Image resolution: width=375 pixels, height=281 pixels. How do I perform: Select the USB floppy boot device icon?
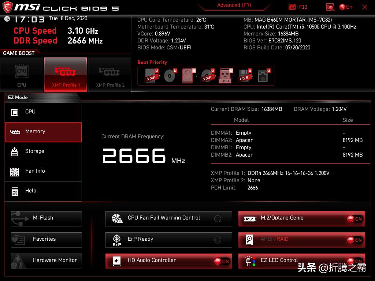pyautogui.click(x=245, y=76)
